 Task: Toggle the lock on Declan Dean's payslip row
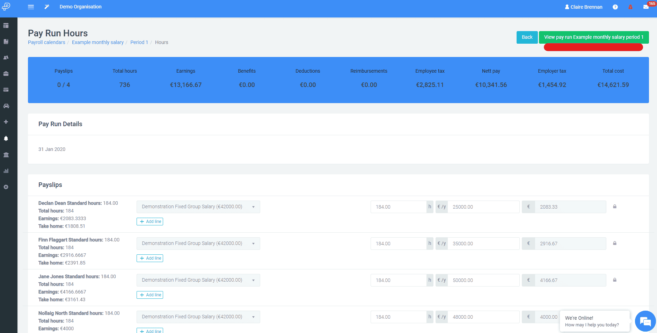[x=615, y=207]
